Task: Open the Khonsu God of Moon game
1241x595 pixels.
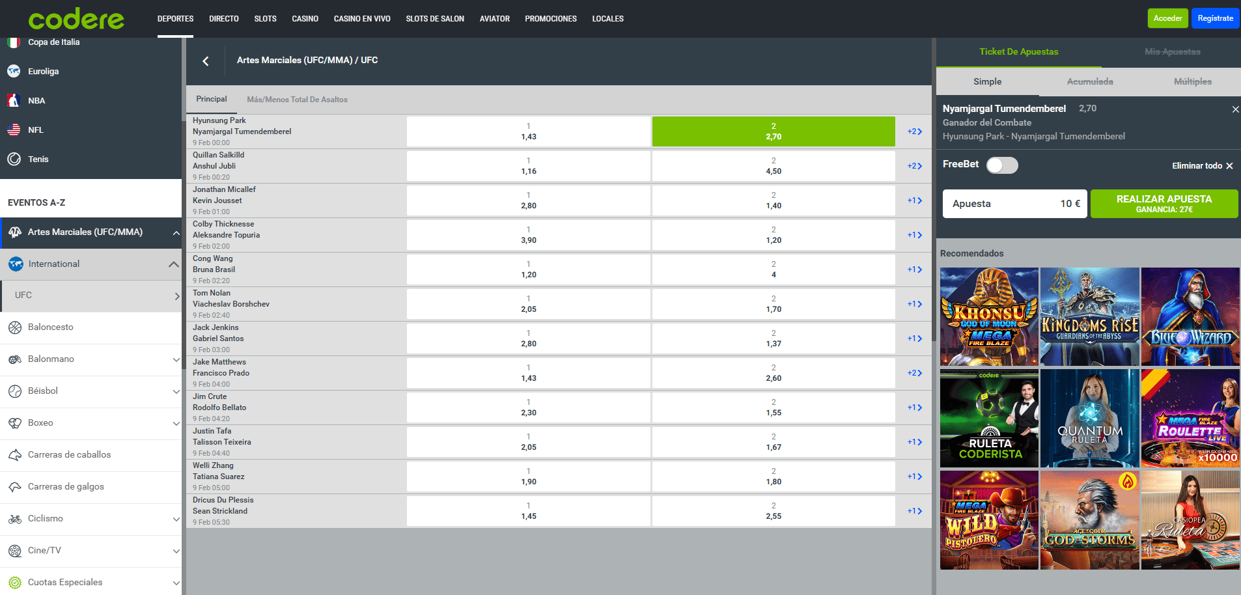Action: click(989, 316)
